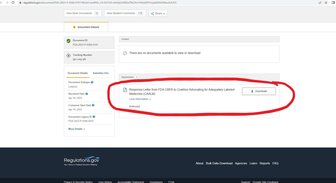This screenshot has width=336, height=183.
Task: Click document ID FDA-2023-P-0360-0191 text
Action: pyautogui.click(x=85, y=45)
